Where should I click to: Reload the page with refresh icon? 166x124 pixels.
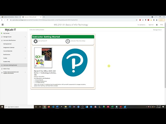pos(8,20)
